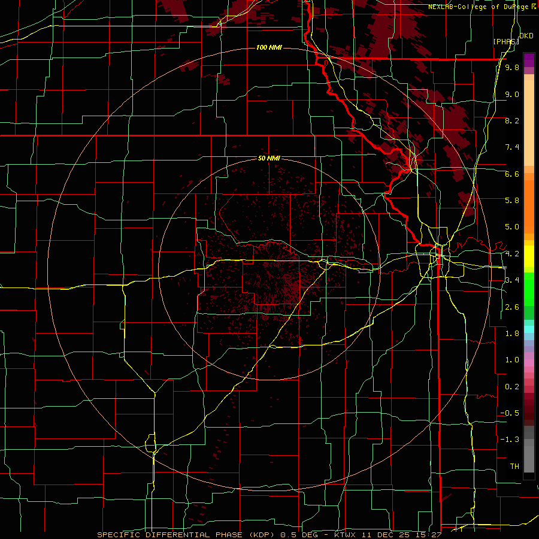Click the 1.0 legend scale value
Image resolution: width=539 pixels, height=539 pixels.
point(512,360)
